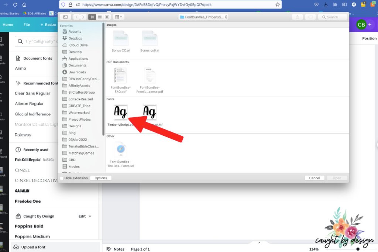Open Notes panel in Canva

(x=116, y=249)
